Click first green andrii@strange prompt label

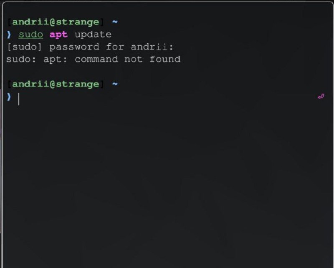coord(56,22)
